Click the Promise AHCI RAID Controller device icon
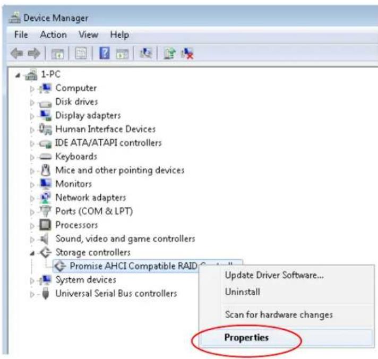The width and height of the screenshot is (378, 359). click(60, 266)
